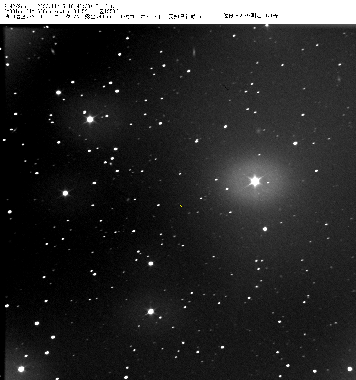Click the time '18:45:38(UT)' text
The height and width of the screenshot is (380, 356).
pos(84,6)
